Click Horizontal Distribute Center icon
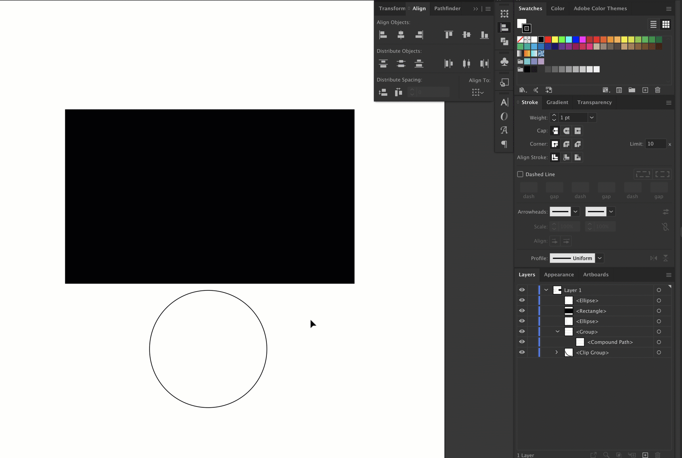The height and width of the screenshot is (458, 682). (466, 63)
